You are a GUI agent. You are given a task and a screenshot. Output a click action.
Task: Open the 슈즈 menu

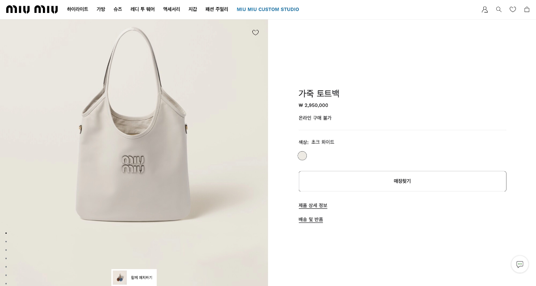118,9
